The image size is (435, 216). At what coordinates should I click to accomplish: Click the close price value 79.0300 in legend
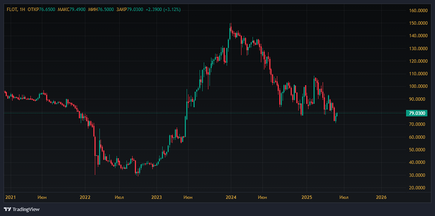pyautogui.click(x=135, y=10)
